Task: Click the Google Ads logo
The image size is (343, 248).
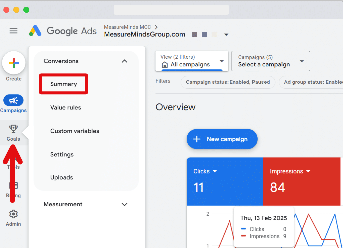Action: click(x=63, y=31)
